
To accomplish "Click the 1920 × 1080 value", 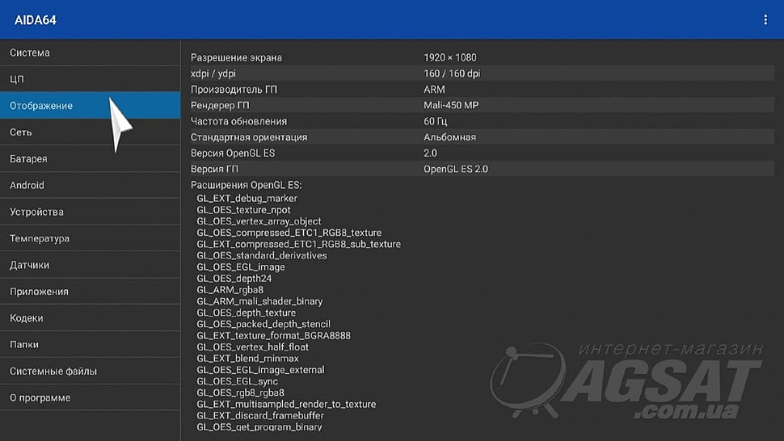I will (450, 57).
